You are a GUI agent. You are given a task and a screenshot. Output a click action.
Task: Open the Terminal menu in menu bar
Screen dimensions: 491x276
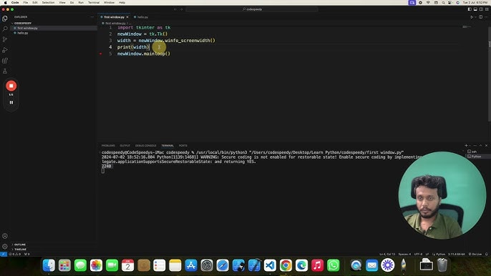pos(94,3)
